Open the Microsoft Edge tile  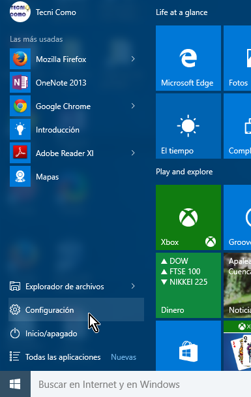188,58
